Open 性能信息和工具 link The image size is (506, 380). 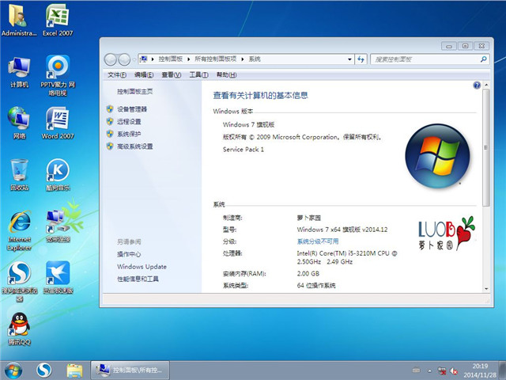[138, 279]
